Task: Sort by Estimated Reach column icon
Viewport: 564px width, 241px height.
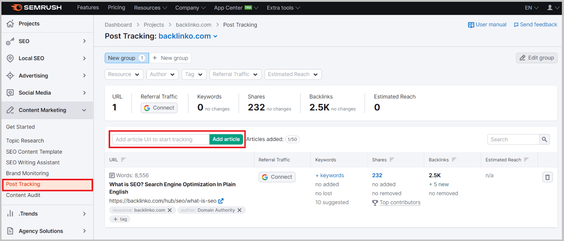Action: 526,160
